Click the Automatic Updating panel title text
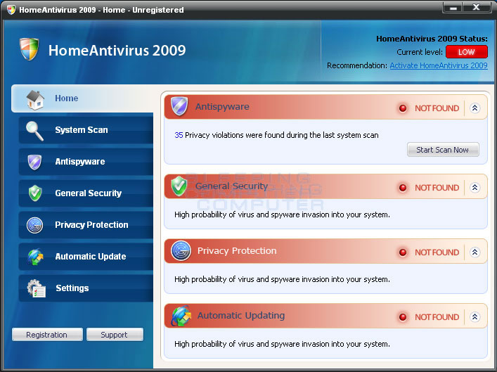The image size is (497, 372). tap(241, 316)
